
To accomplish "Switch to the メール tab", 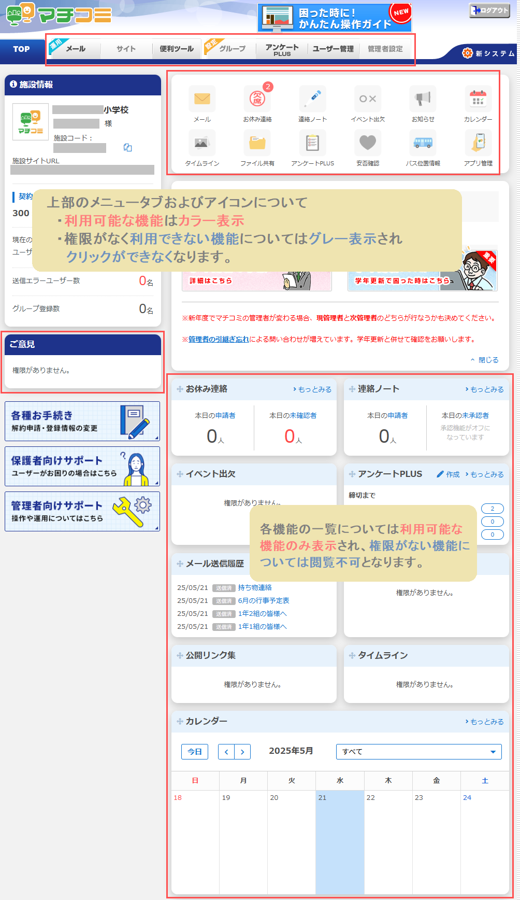I will tap(76, 49).
